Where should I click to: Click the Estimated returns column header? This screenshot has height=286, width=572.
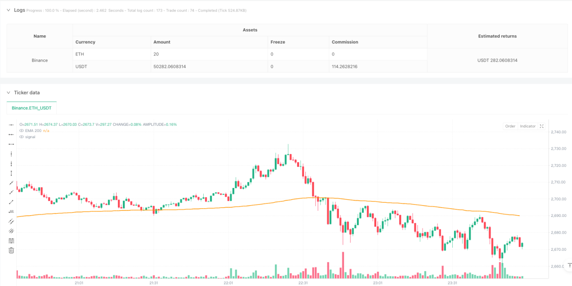(497, 36)
